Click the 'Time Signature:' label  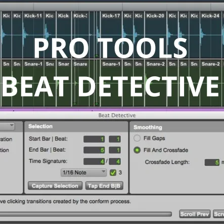click(x=48, y=161)
